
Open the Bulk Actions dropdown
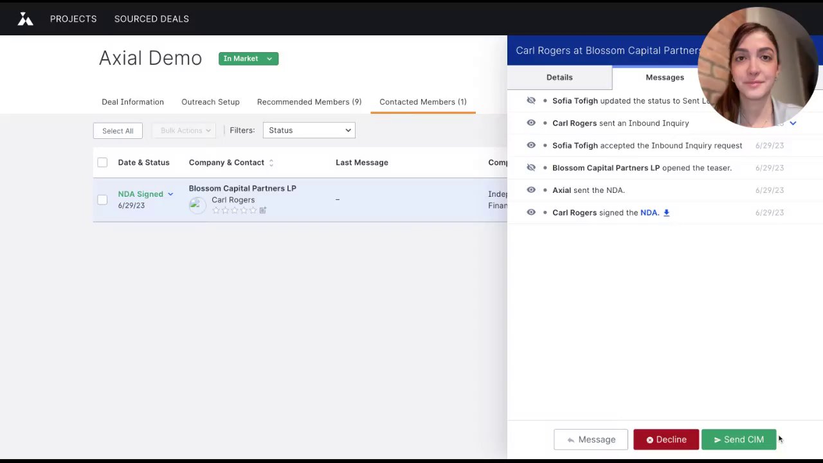click(185, 131)
